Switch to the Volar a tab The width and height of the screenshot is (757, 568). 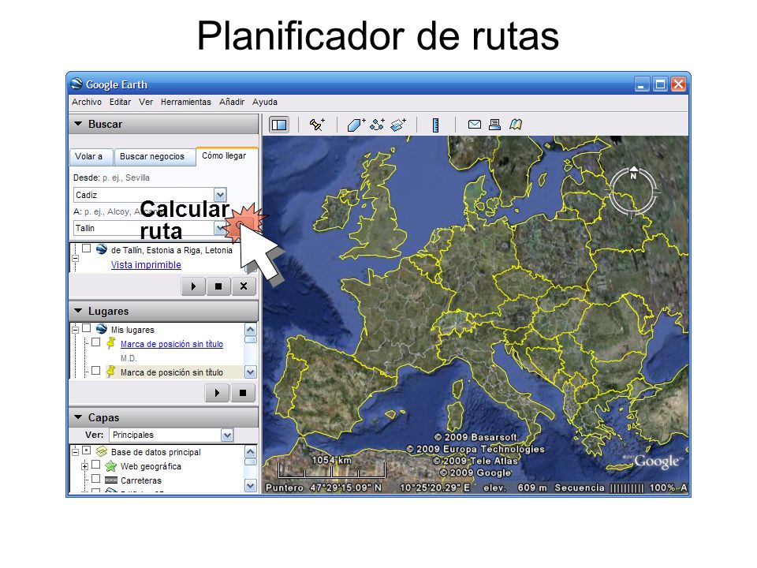click(91, 157)
